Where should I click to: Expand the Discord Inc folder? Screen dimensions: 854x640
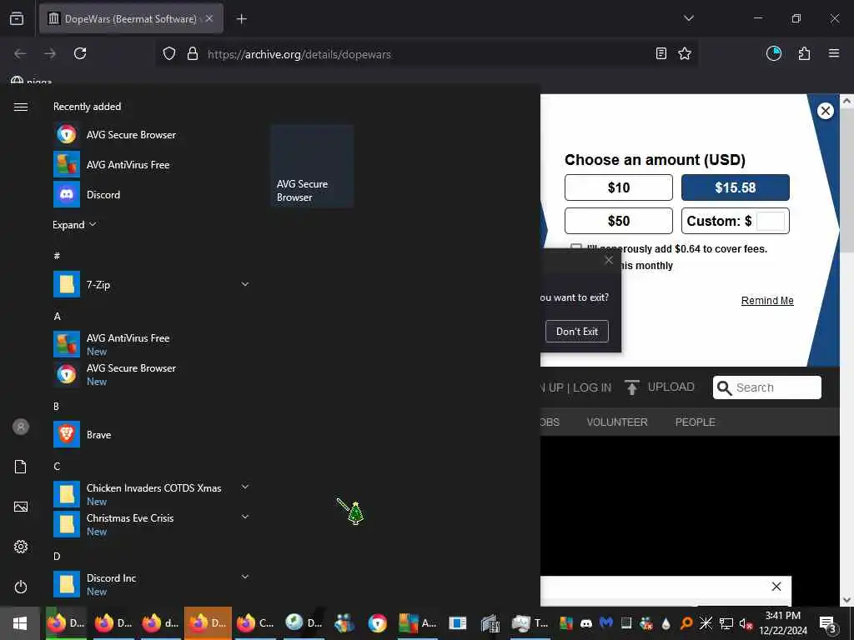[245, 577]
